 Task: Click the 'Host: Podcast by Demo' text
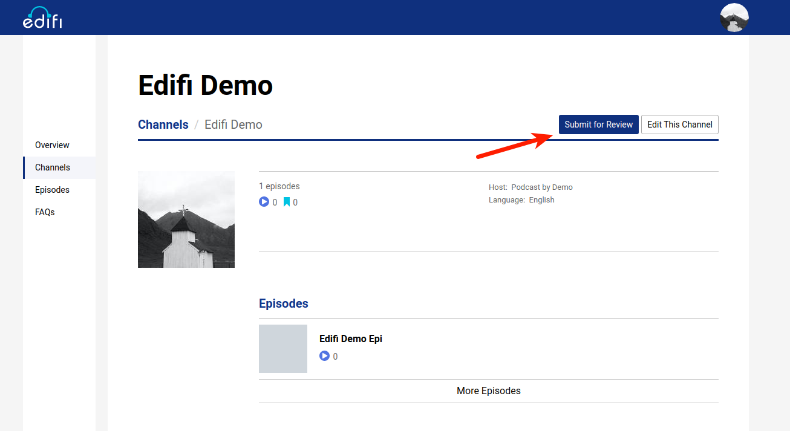[x=530, y=187]
